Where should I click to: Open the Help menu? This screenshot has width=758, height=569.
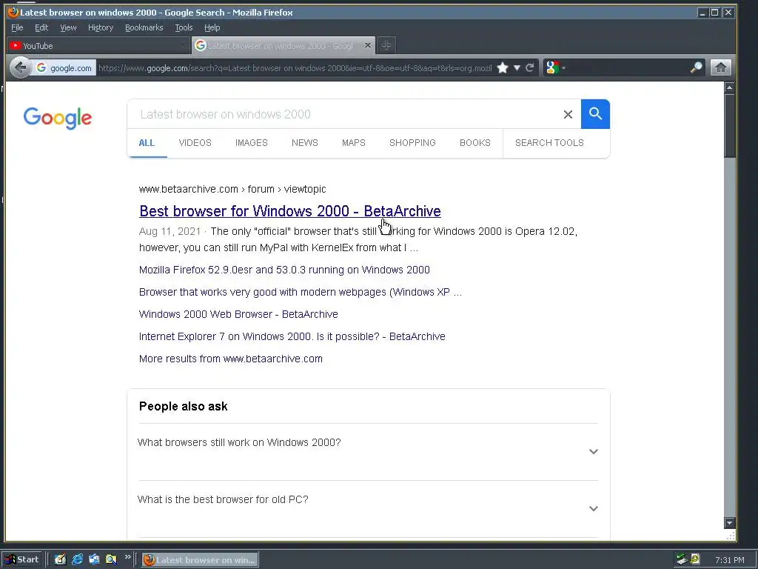212,27
